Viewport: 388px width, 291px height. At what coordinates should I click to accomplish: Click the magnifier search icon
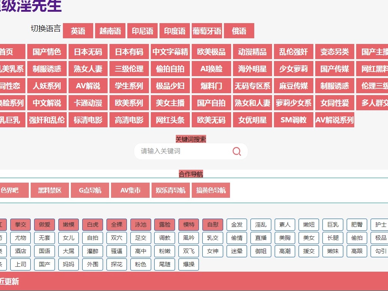click(237, 152)
